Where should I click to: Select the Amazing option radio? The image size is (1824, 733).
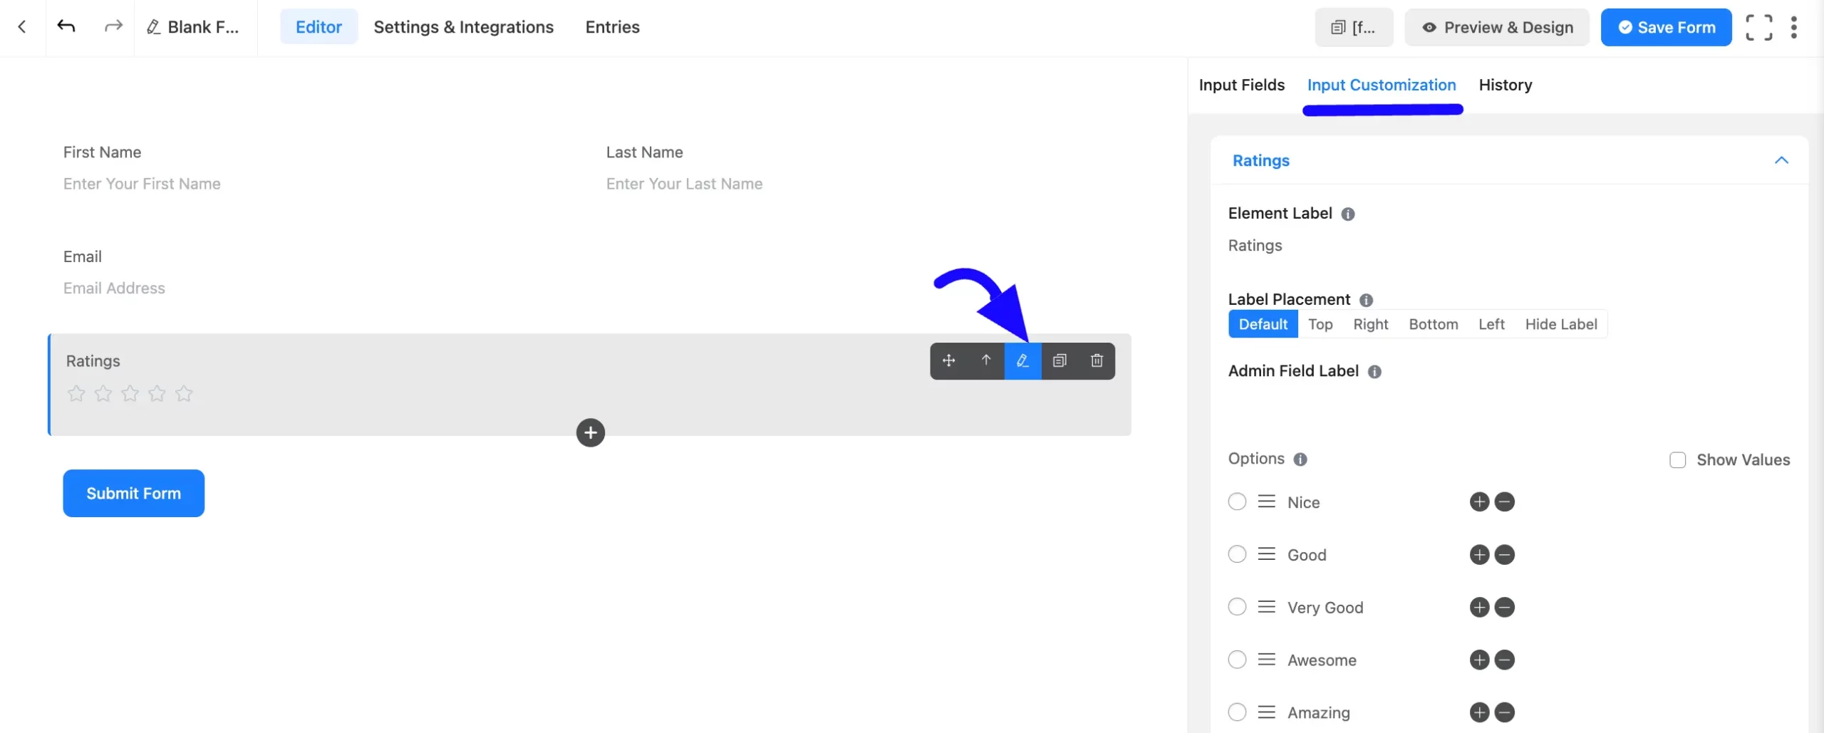click(x=1237, y=712)
